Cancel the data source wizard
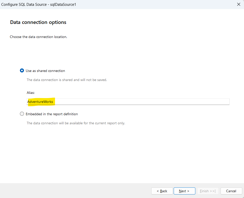 coord(231,191)
